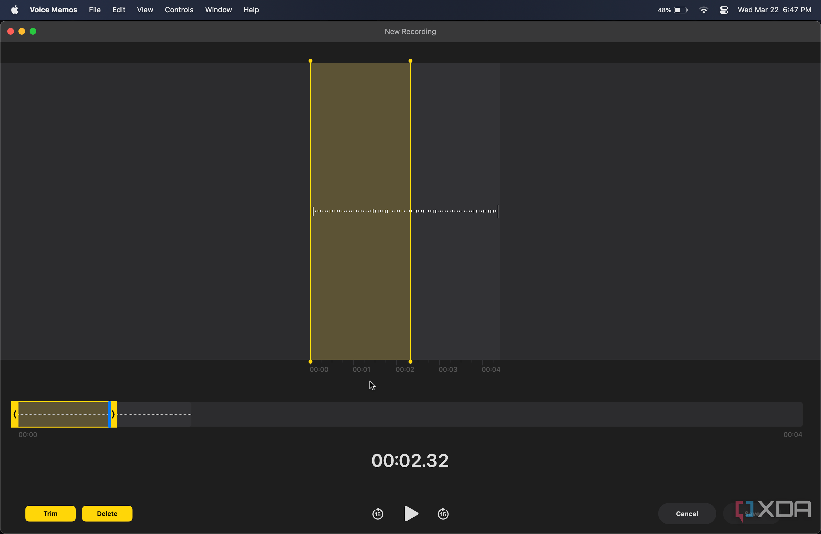821x534 pixels.
Task: Open the Apple menu
Action: coord(15,10)
